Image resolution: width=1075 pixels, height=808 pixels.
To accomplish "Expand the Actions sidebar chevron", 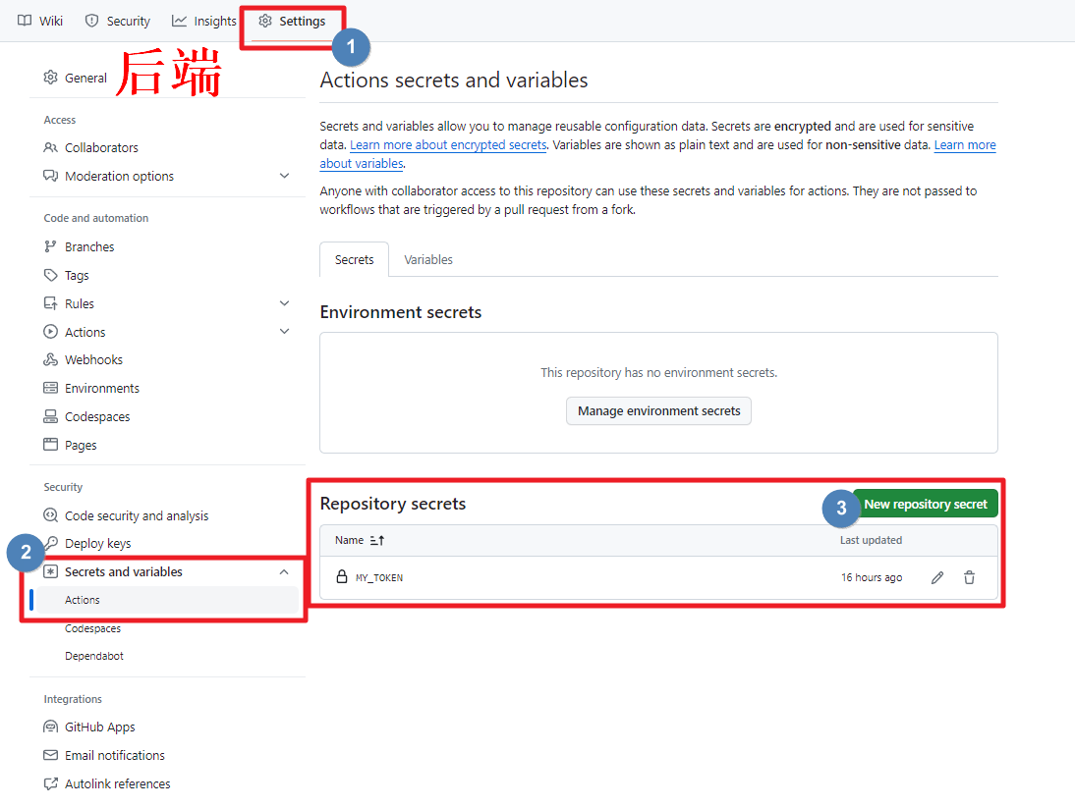I will [284, 332].
